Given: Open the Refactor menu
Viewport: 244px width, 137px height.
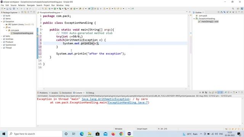Looking at the screenshot, I should (22, 5).
